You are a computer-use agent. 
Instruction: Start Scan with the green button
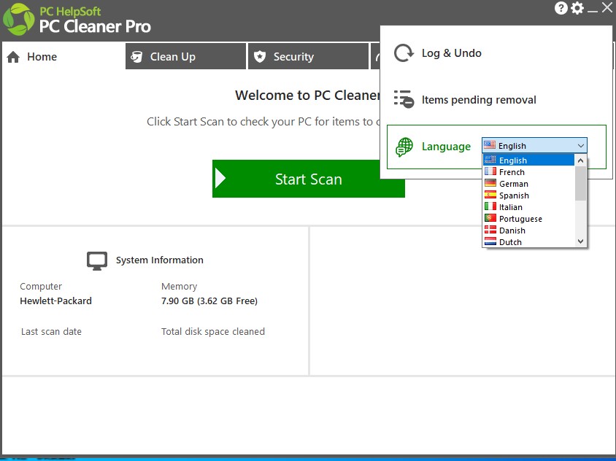[309, 179]
